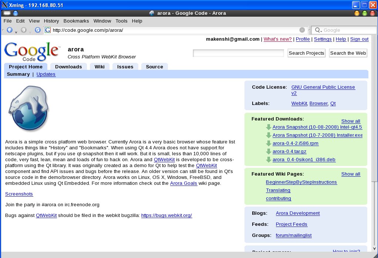Click the Arora polar bear globe logo
The height and width of the screenshot is (258, 378).
29,108
